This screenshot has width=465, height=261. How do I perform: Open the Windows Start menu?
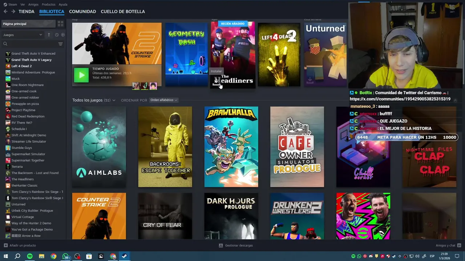click(6, 256)
